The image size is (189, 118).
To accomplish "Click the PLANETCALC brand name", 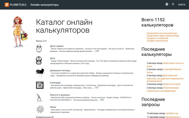I will [x=18, y=5].
